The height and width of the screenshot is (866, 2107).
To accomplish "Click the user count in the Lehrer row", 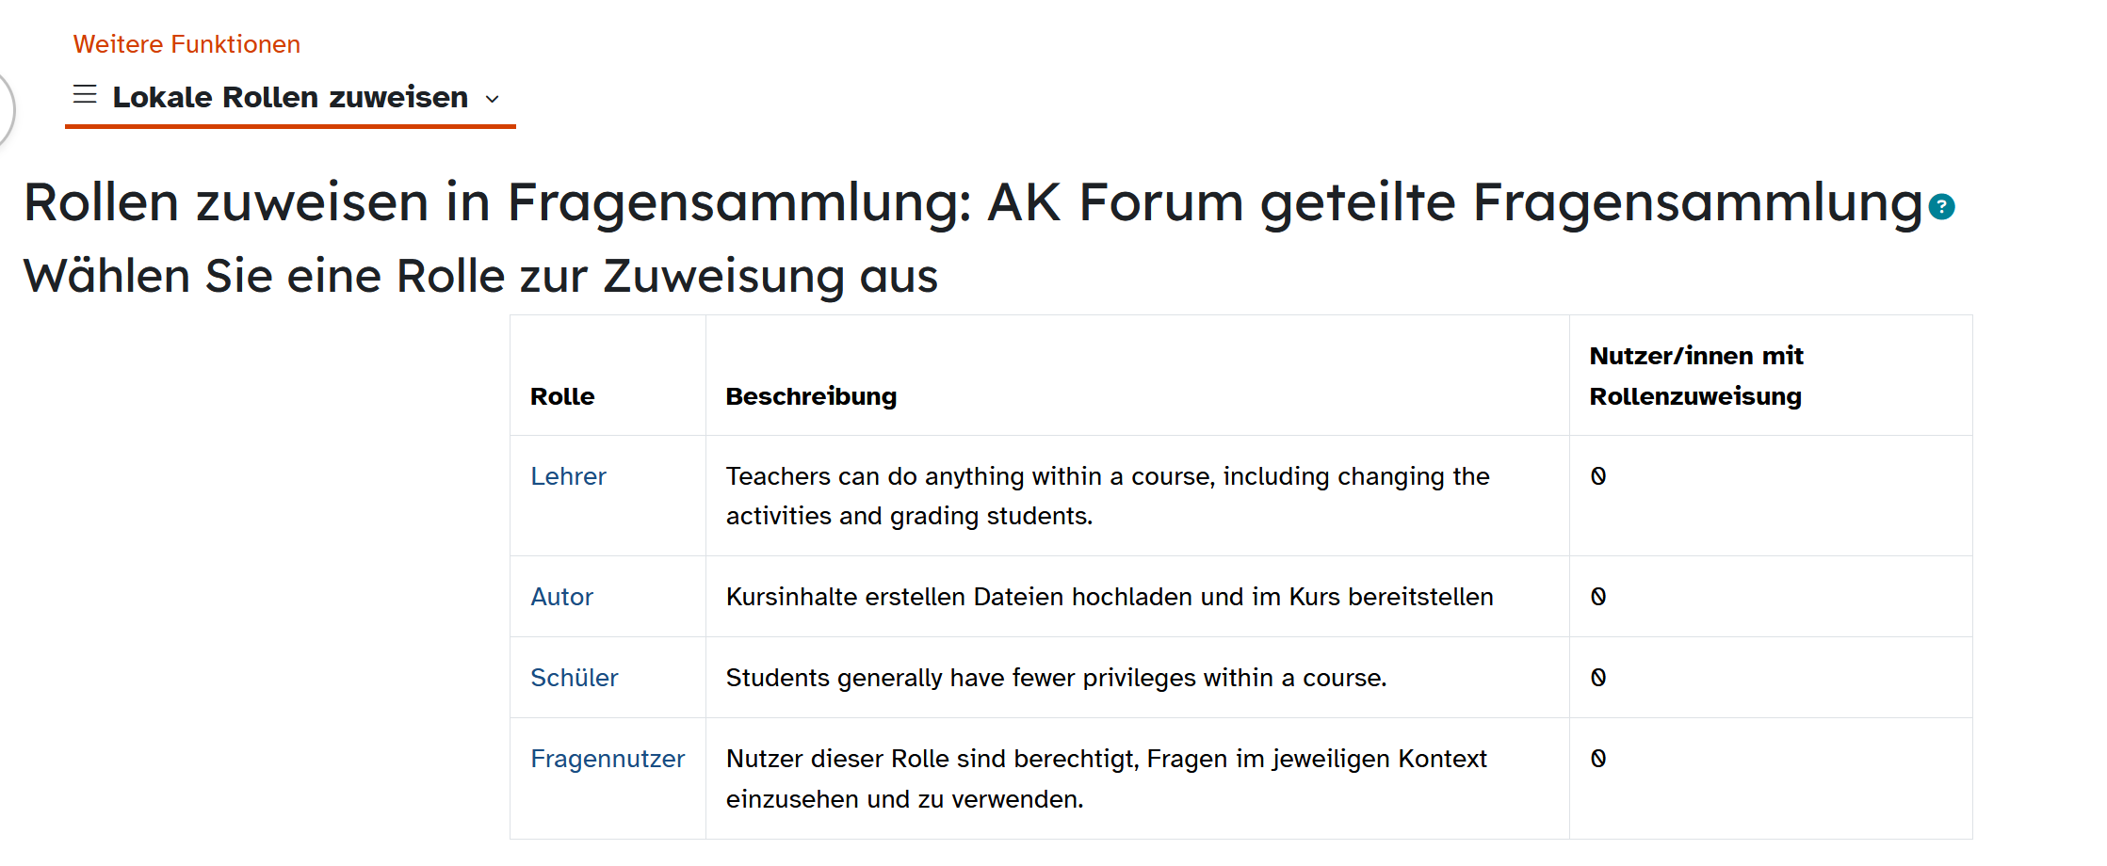I will click(x=1598, y=476).
